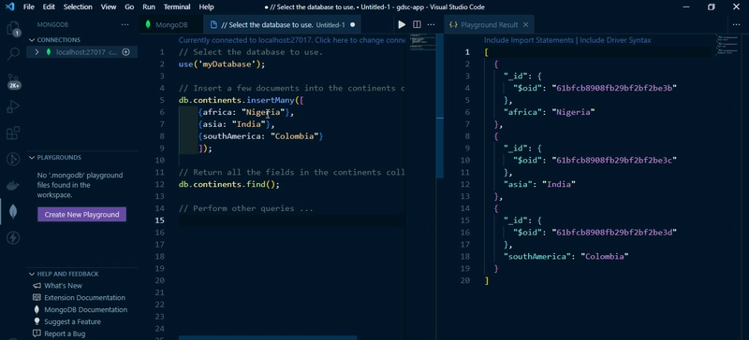
Task: Expand the localhost:27017 connection chevron
Action: click(37, 52)
